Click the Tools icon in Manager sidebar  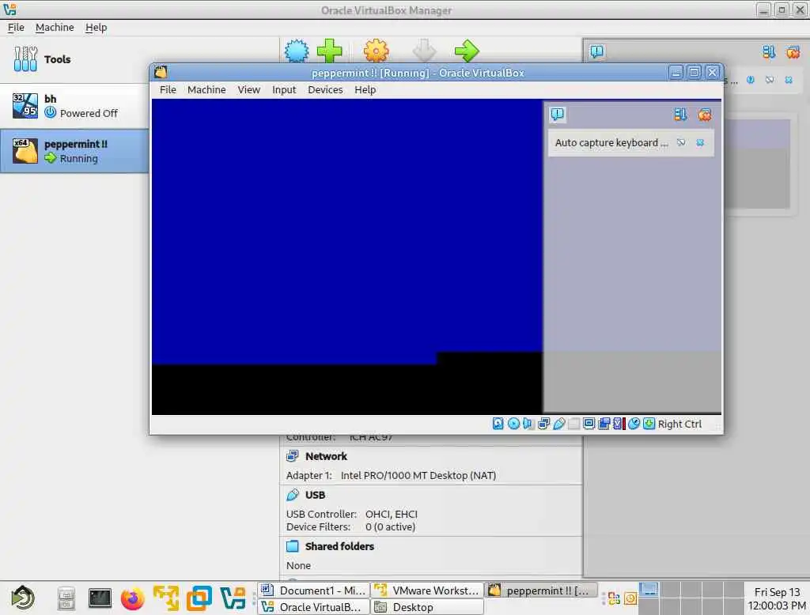coord(26,58)
